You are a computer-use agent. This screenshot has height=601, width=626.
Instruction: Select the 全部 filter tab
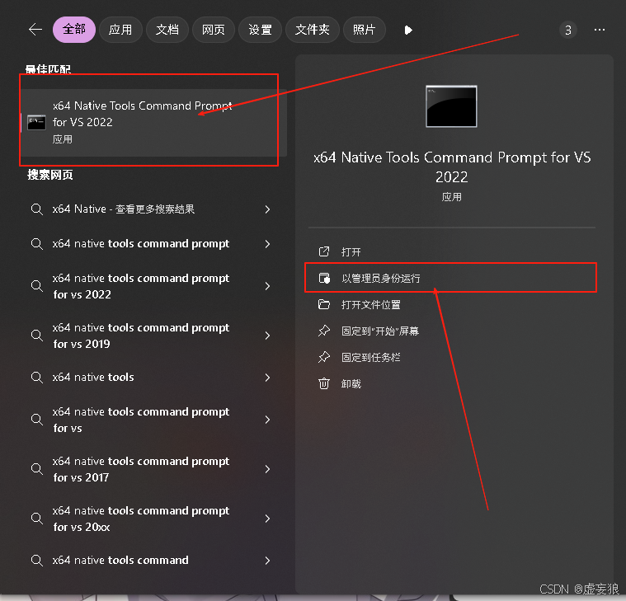pos(74,30)
